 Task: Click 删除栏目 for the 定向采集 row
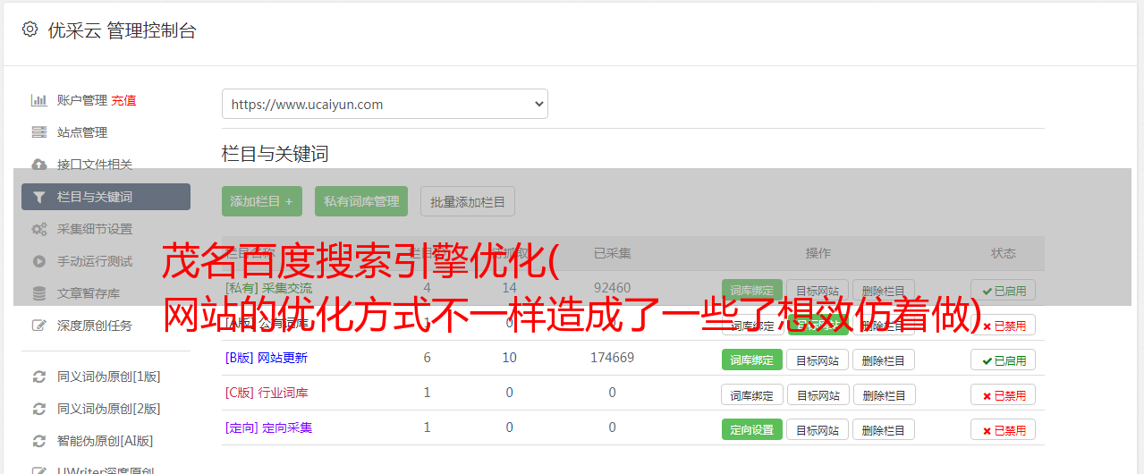point(884,429)
